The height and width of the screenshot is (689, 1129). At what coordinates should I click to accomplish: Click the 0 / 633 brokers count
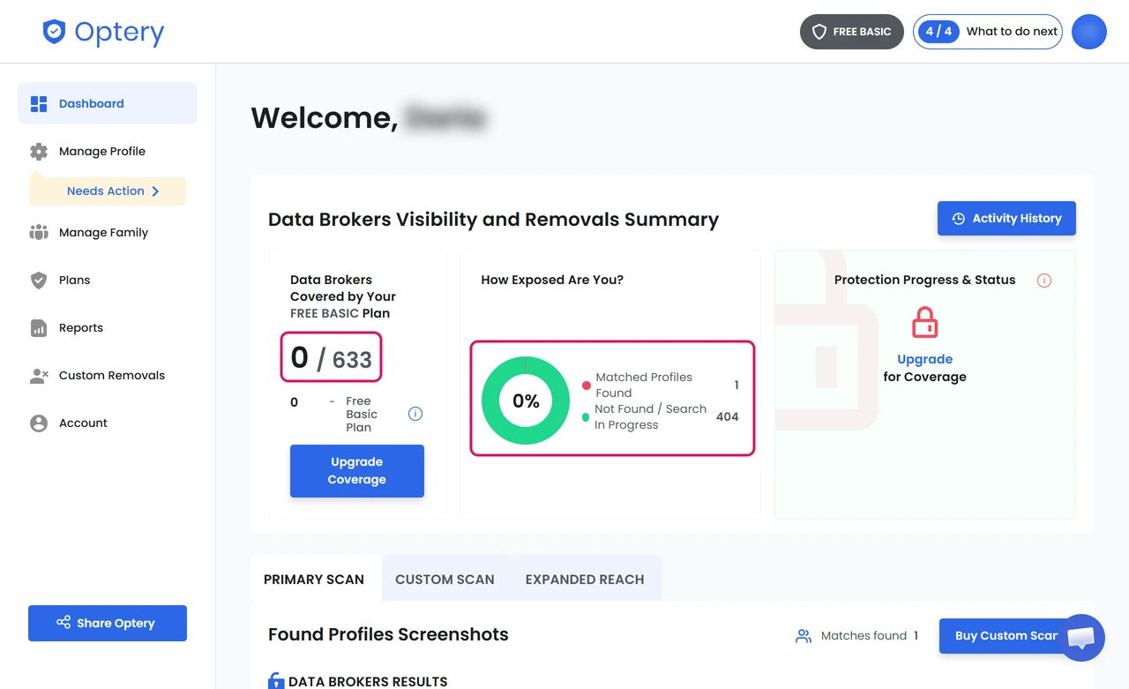pos(332,357)
